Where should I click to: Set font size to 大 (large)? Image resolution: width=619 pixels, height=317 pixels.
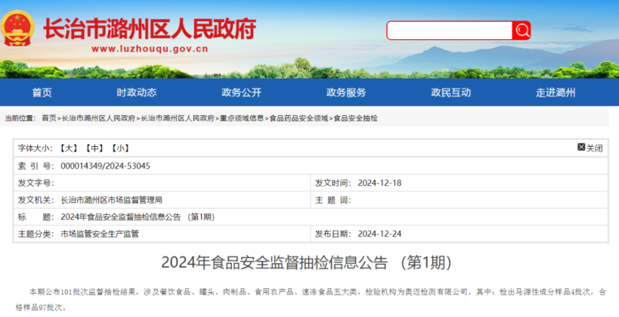pos(68,148)
